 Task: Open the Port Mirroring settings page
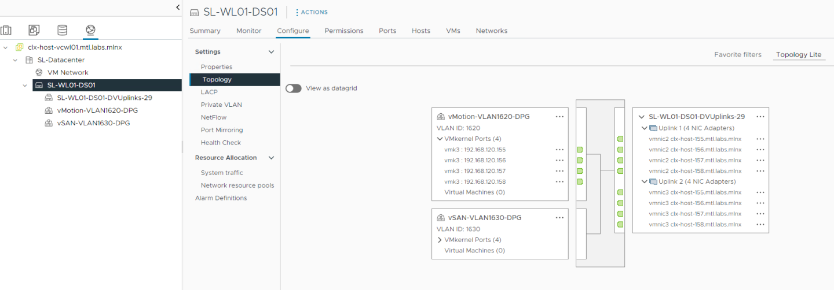point(221,130)
